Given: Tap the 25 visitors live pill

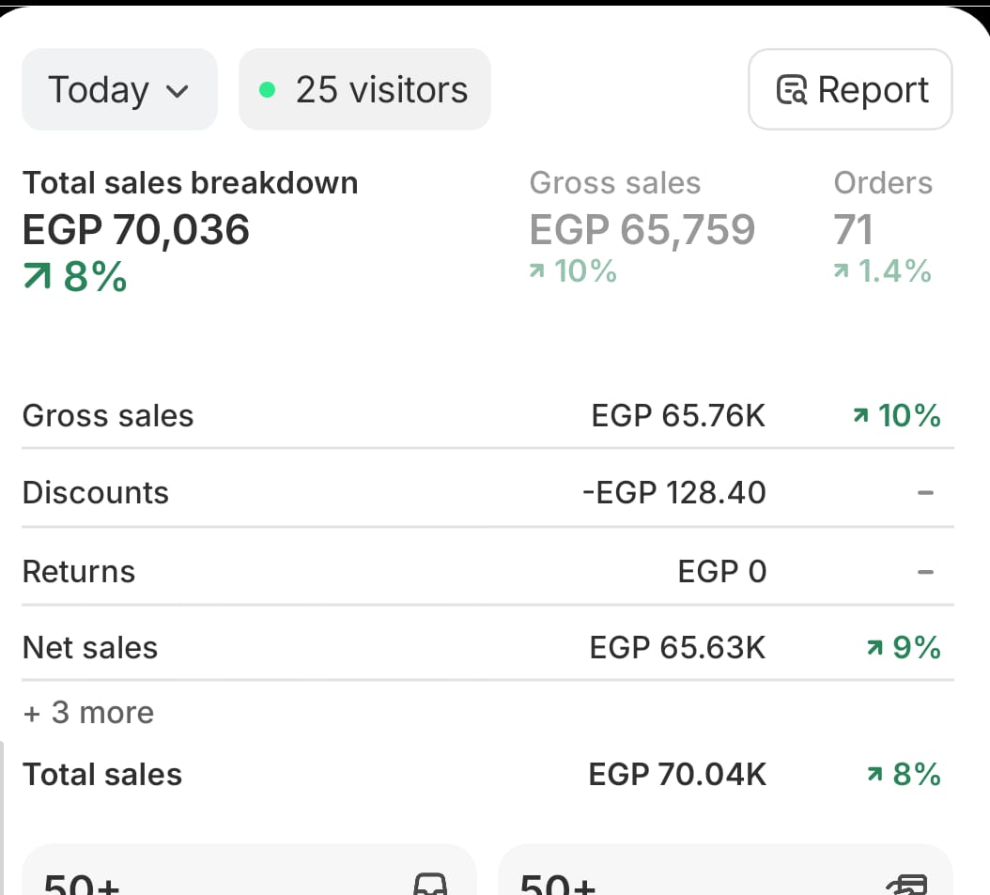Looking at the screenshot, I should (364, 90).
